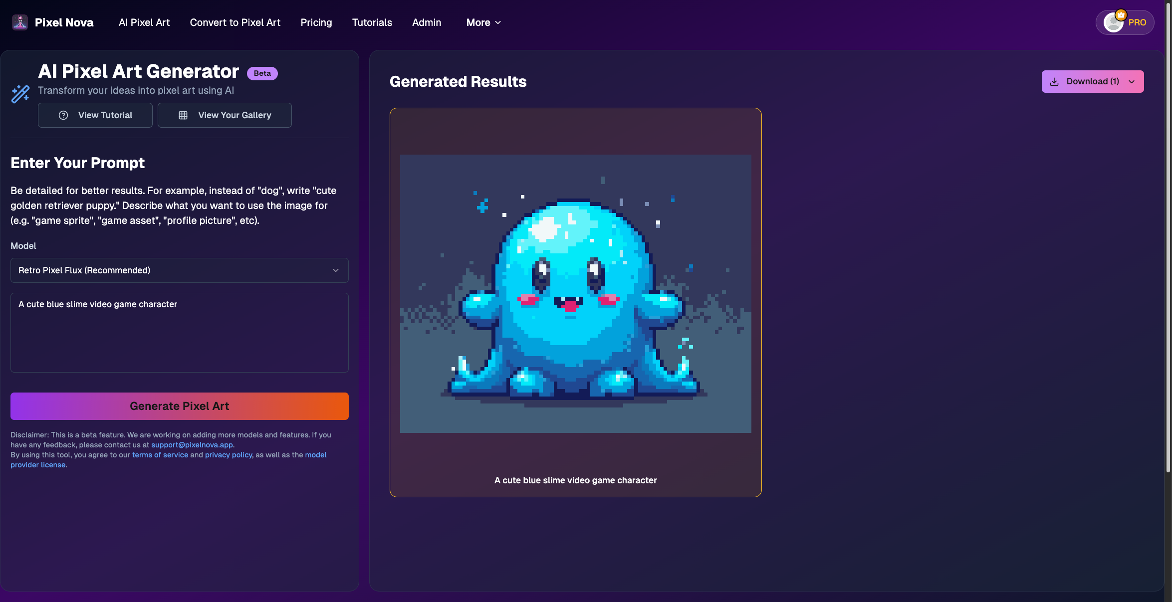Click the page vertical scrollbar
The width and height of the screenshot is (1172, 602).
pos(1168,237)
